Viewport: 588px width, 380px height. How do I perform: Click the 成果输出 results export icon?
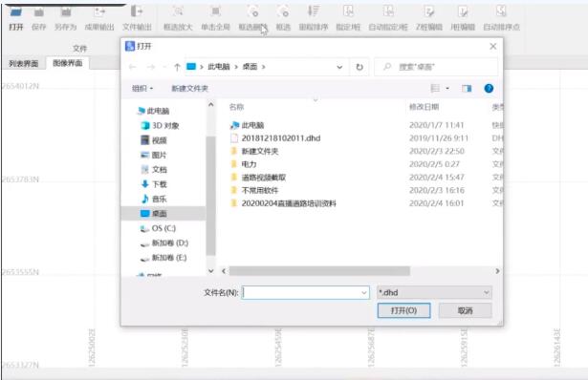(x=99, y=12)
